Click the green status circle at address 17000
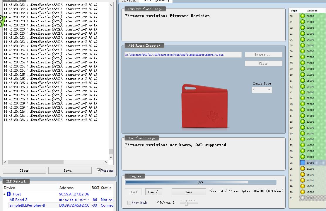The image size is (326, 211). coord(303,151)
